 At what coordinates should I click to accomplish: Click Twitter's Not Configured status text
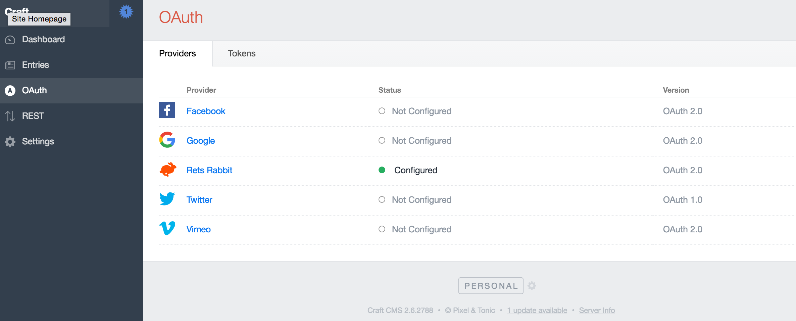[421, 200]
